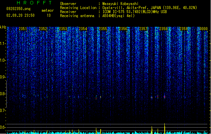Viewport: 211px width, 134px height.
Task: Click the 0.9 kHz axis label
Action: coord(3,77)
